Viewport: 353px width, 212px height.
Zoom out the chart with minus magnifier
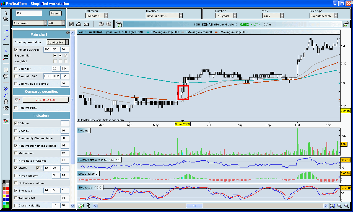coord(339,206)
